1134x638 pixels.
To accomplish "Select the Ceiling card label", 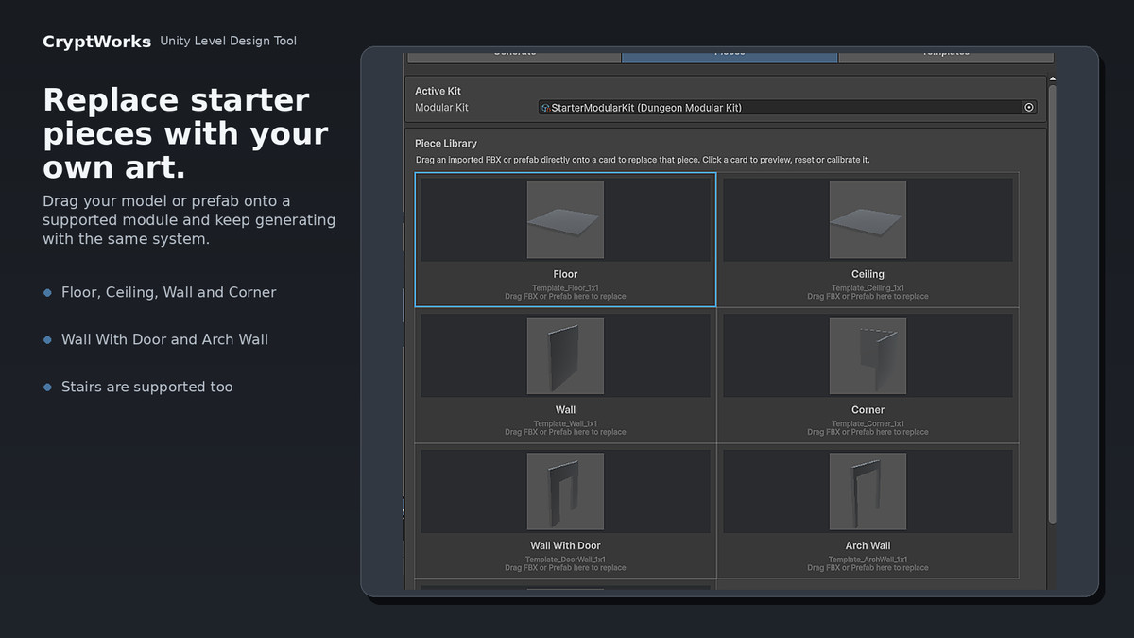I will 868,274.
